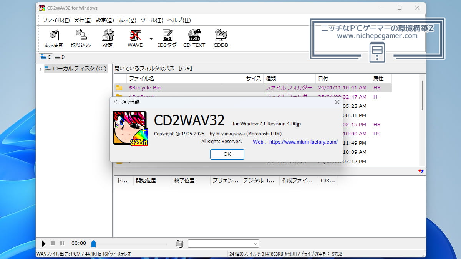Image resolution: width=461 pixels, height=259 pixels.
Task: Click the CD2WAV32 title bar app icon
Action: 42,8
